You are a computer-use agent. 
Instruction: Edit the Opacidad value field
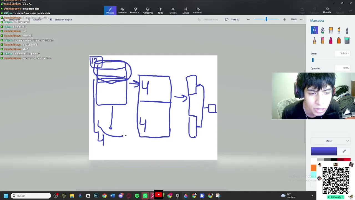coord(342,68)
